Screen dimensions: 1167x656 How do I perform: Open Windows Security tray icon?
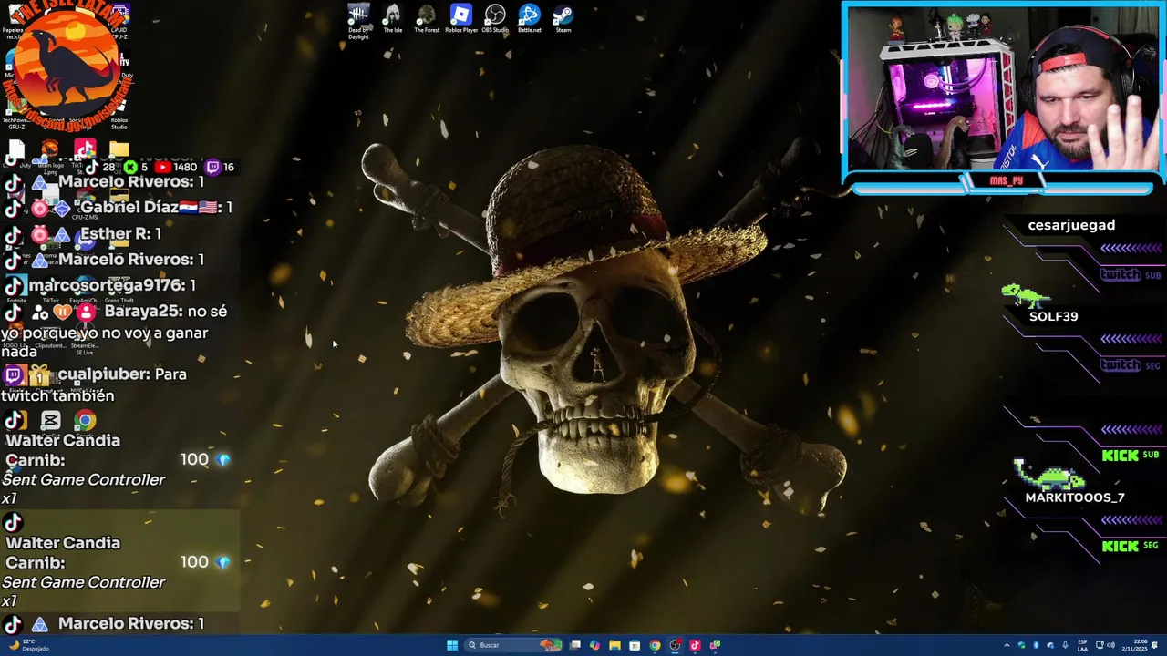point(1021,645)
